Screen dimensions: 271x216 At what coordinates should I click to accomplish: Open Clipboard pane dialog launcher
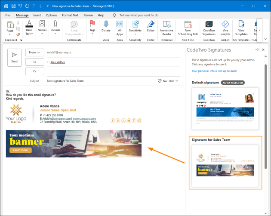[x=21, y=40]
